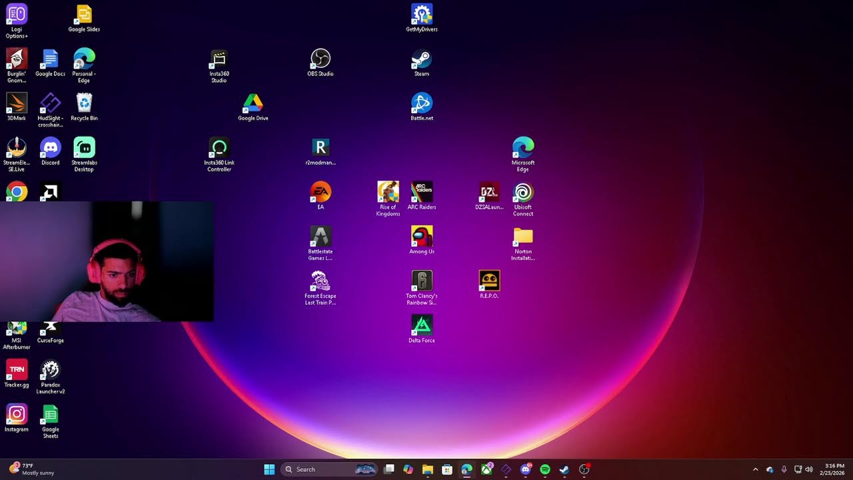
Task: Open Spotify from the taskbar
Action: pyautogui.click(x=545, y=469)
